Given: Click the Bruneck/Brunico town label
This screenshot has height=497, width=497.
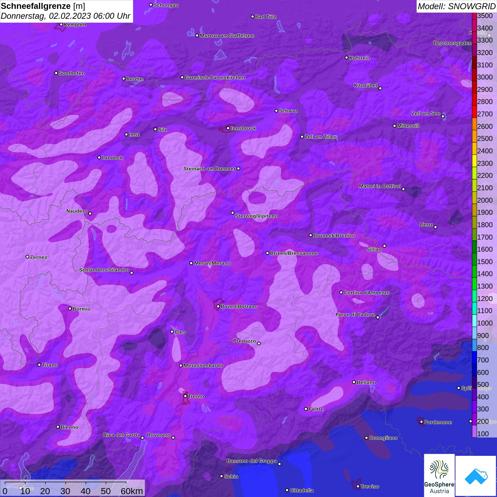Looking at the screenshot, I should (334, 235).
